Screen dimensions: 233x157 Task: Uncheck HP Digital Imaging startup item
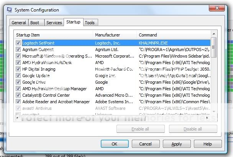pos(18,69)
